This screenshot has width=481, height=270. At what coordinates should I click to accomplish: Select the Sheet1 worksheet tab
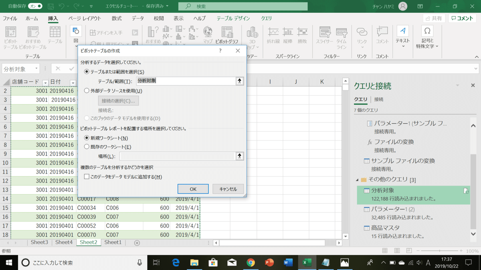tap(113, 242)
